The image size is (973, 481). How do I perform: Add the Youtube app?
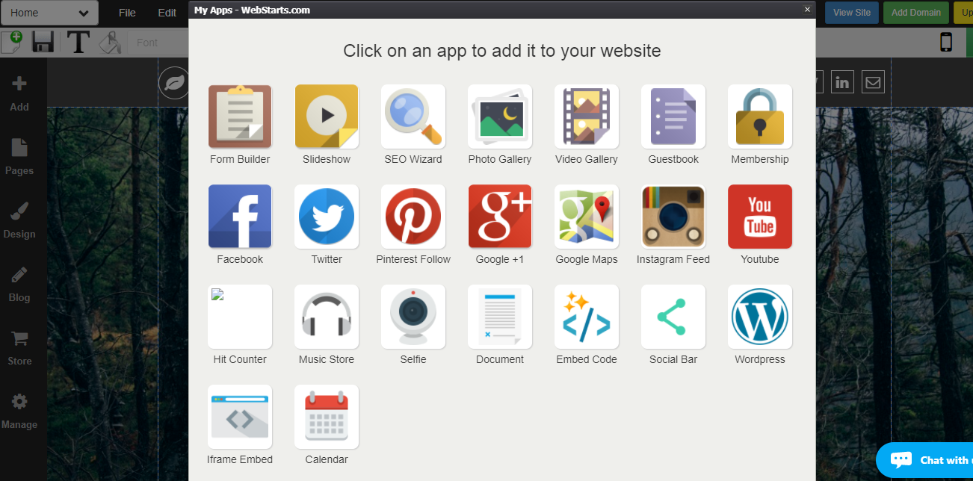[x=760, y=217]
